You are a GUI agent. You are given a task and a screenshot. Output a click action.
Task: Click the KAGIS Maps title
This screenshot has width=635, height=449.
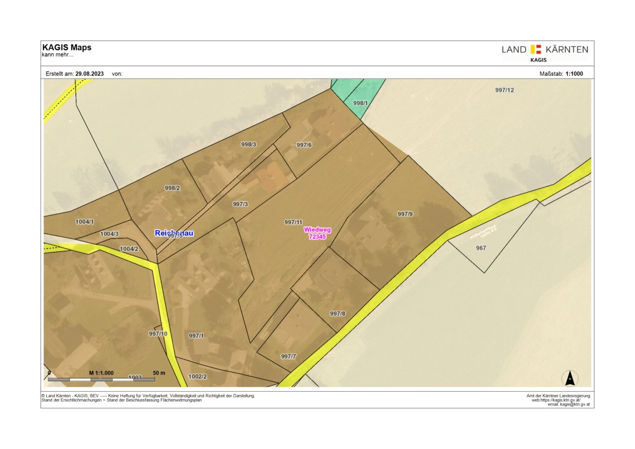click(67, 47)
